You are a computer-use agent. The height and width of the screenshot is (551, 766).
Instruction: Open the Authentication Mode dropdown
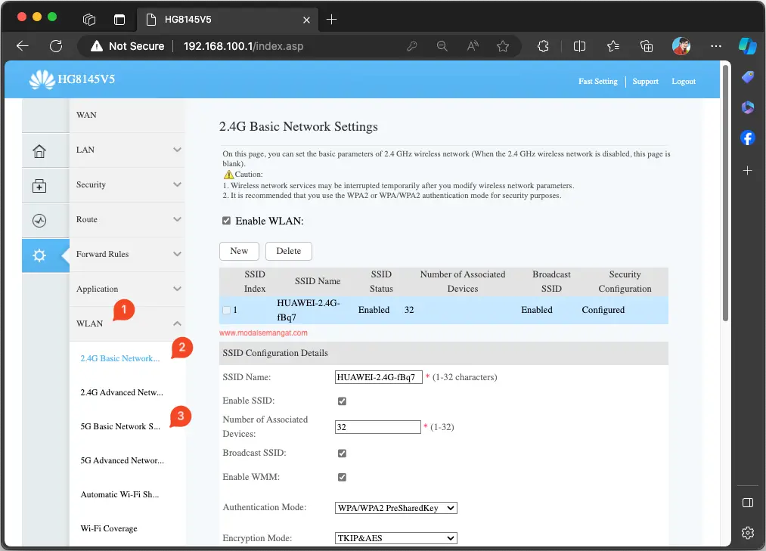click(x=395, y=508)
